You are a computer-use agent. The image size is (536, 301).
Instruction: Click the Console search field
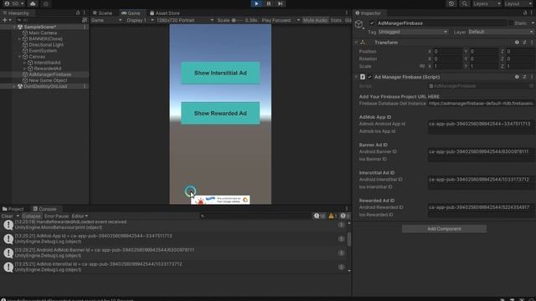click(255, 216)
